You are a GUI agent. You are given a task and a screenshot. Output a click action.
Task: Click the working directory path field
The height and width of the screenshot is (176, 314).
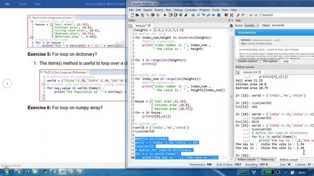287,15
